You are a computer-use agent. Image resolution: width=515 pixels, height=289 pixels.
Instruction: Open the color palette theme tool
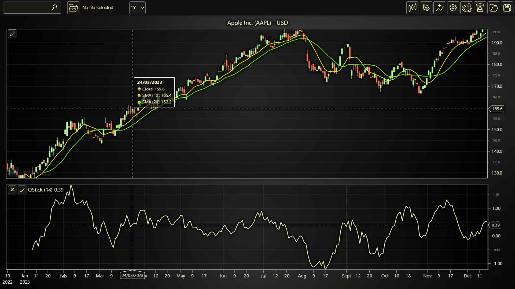(x=467, y=8)
